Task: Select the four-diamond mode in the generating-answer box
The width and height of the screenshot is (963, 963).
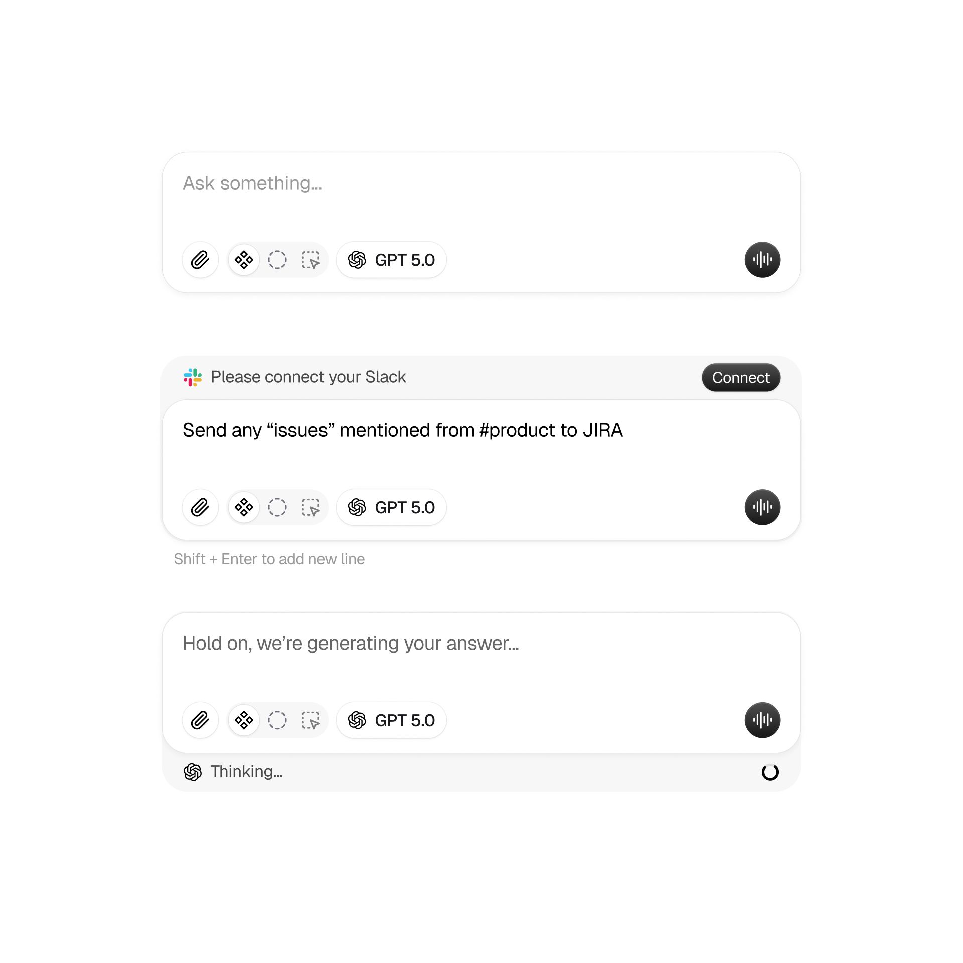Action: (244, 720)
